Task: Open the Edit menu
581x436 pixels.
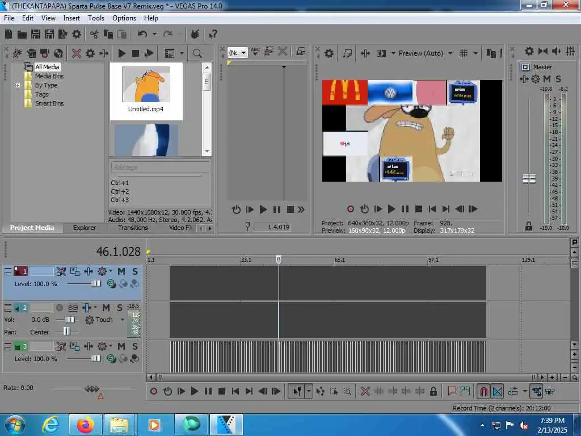Action: point(27,18)
